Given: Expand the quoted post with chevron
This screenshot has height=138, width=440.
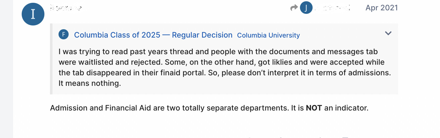Looking at the screenshot, I should tap(388, 33).
